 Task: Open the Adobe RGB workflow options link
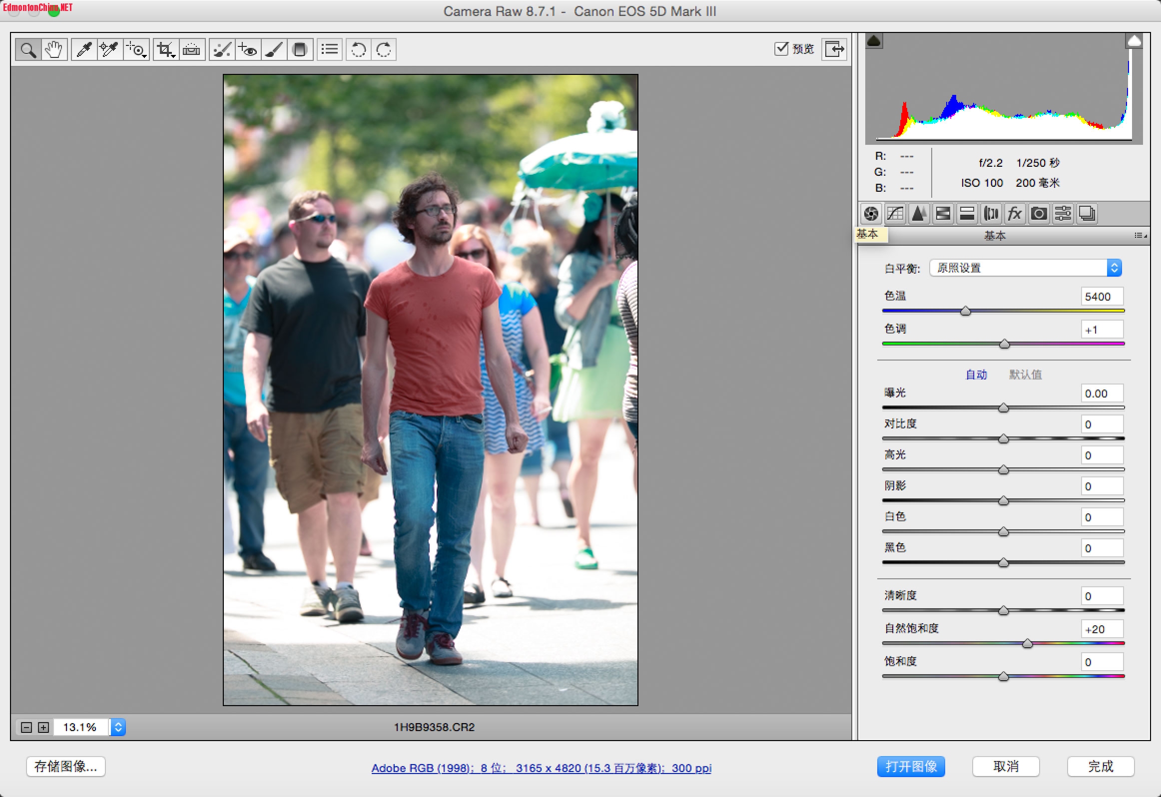point(541,768)
